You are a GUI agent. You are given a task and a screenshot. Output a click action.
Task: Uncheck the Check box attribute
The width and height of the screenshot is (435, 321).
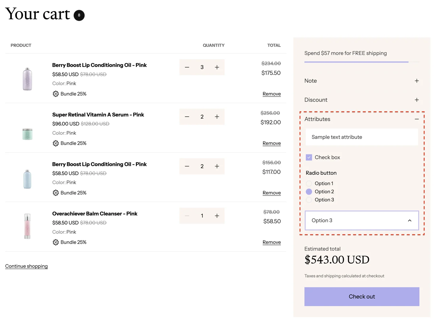[309, 157]
